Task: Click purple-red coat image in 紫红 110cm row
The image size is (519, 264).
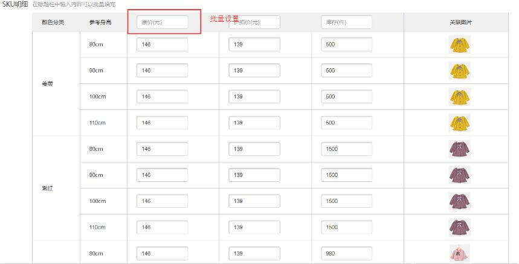Action: tap(460, 227)
